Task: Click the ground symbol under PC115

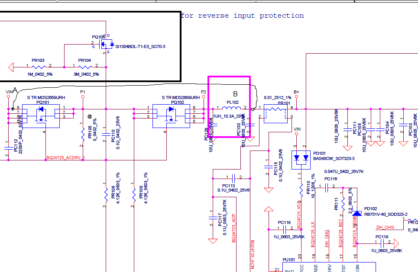Action: pyautogui.click(x=269, y=190)
